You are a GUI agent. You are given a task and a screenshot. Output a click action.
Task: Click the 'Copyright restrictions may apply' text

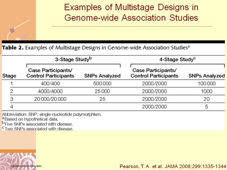[26, 166]
